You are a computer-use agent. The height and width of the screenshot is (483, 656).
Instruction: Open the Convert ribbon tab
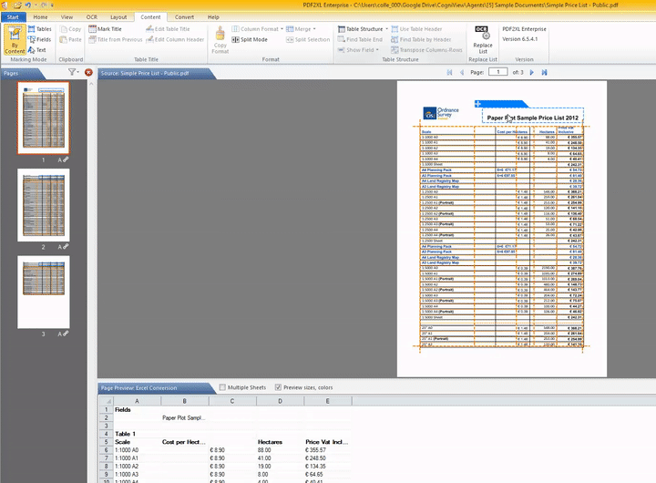(x=184, y=16)
